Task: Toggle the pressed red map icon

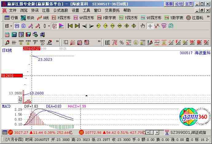Action: [x=54, y=26]
